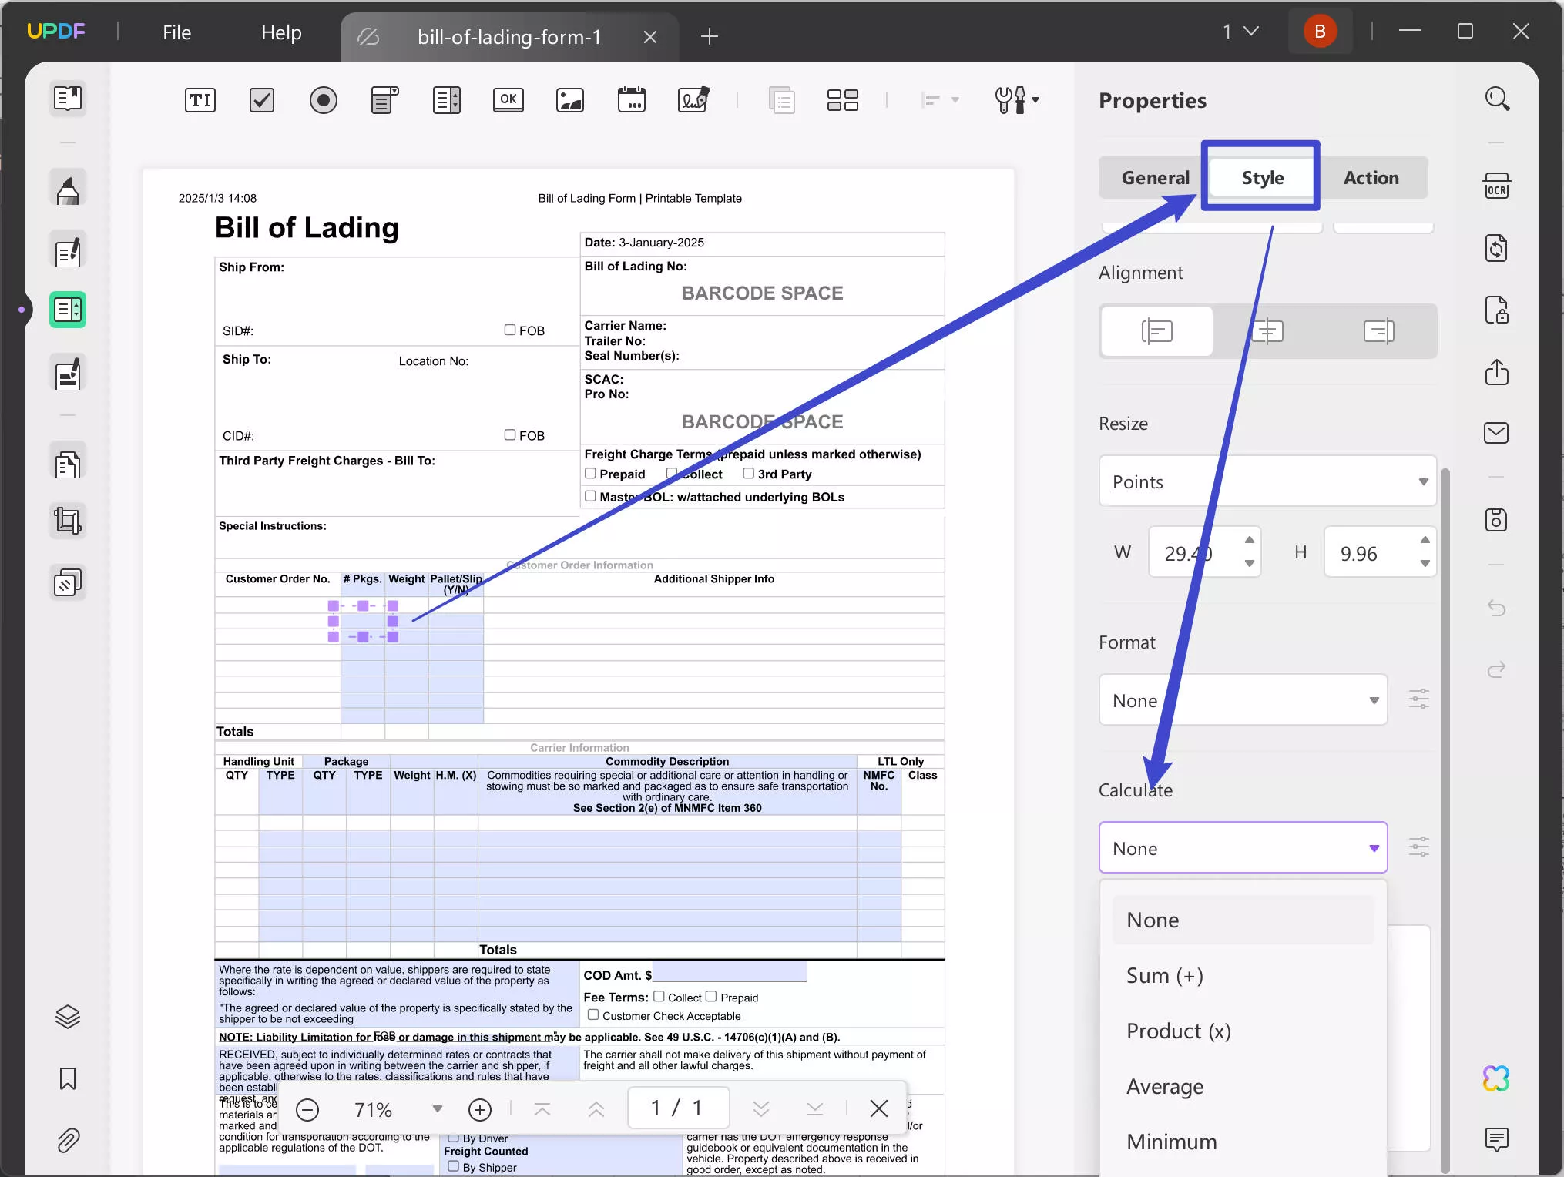Open the Calculate dropdown
Screen dimensions: 1564x1177
1243,847
